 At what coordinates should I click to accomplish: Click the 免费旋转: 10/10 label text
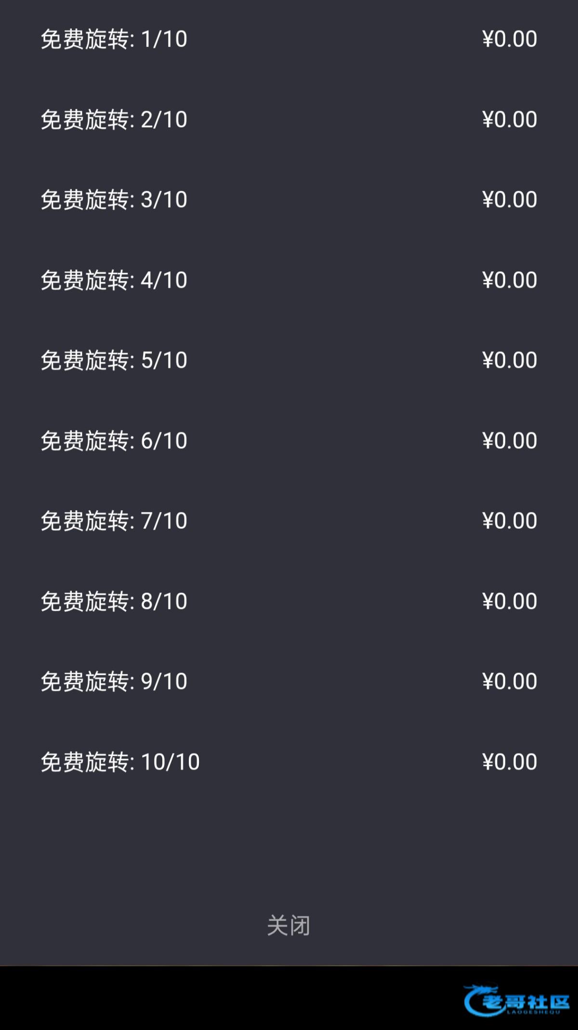pos(120,762)
